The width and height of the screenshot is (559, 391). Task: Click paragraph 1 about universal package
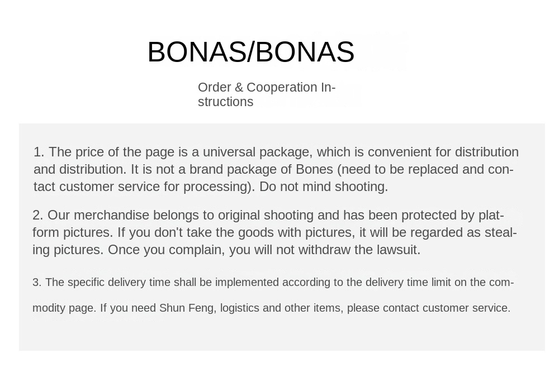276,169
